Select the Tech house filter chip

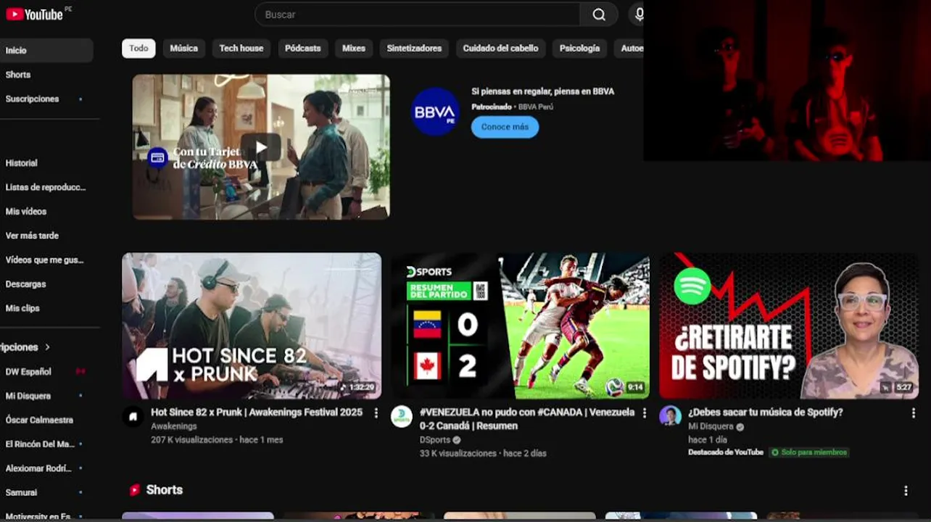[x=241, y=49]
